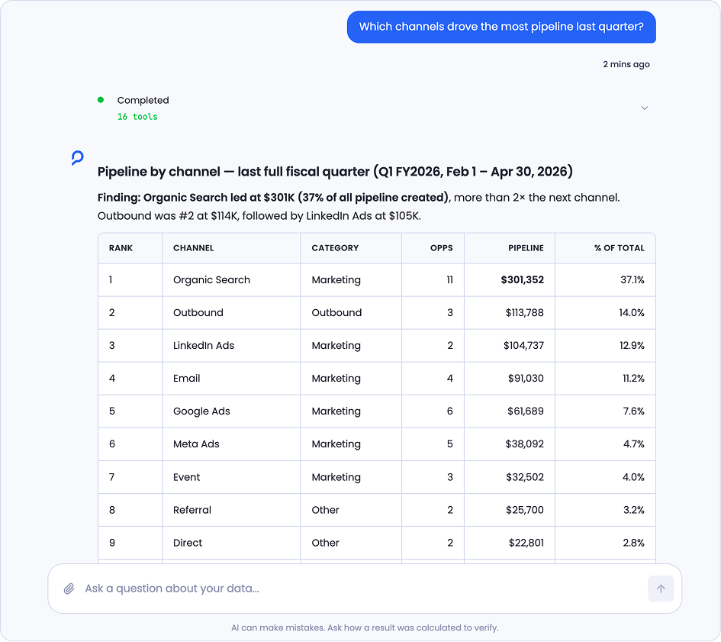Click the $22,801 pipeline value

pyautogui.click(x=526, y=543)
